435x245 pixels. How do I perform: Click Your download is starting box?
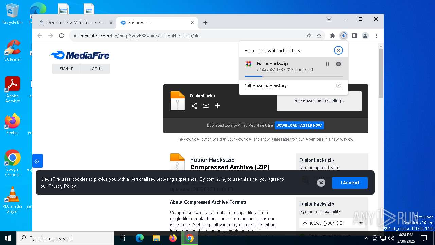(319, 101)
